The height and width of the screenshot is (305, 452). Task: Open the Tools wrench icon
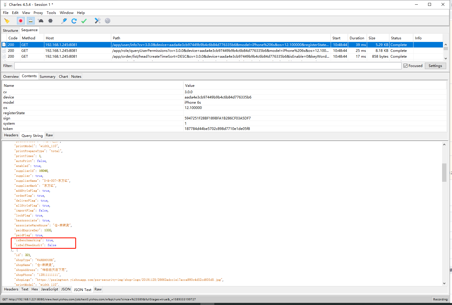tap(98, 21)
